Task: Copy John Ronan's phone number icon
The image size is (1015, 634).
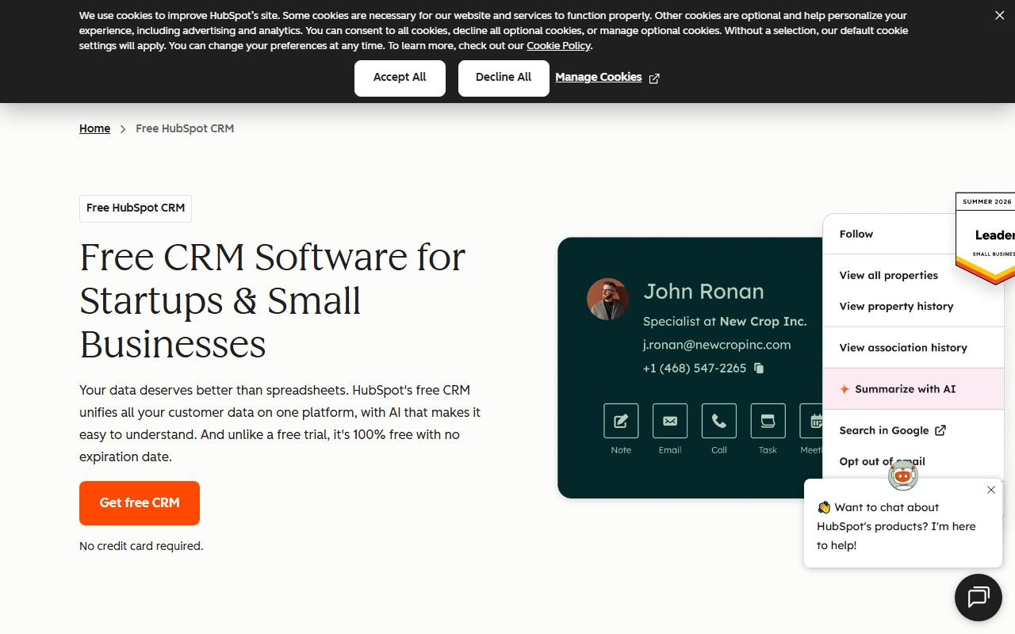Action: [759, 368]
